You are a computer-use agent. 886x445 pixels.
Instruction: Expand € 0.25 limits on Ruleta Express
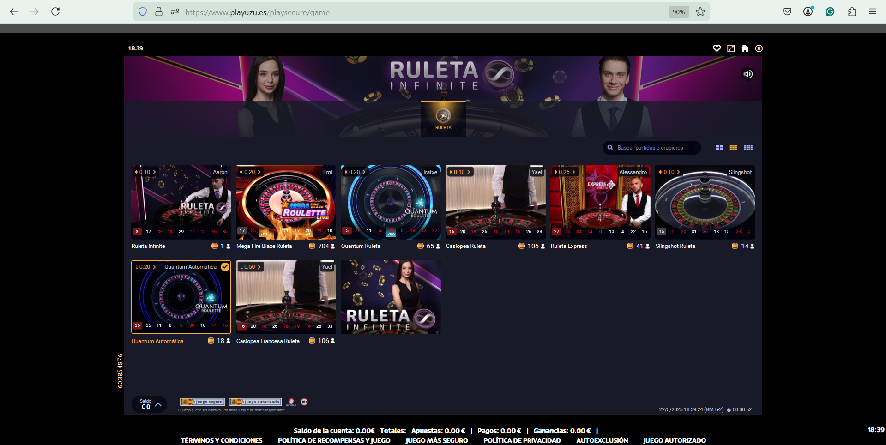click(x=565, y=172)
